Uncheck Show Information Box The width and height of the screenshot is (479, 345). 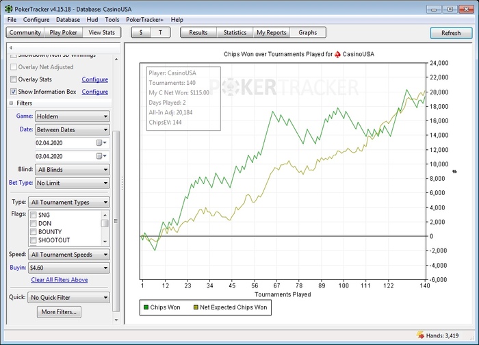[14, 92]
